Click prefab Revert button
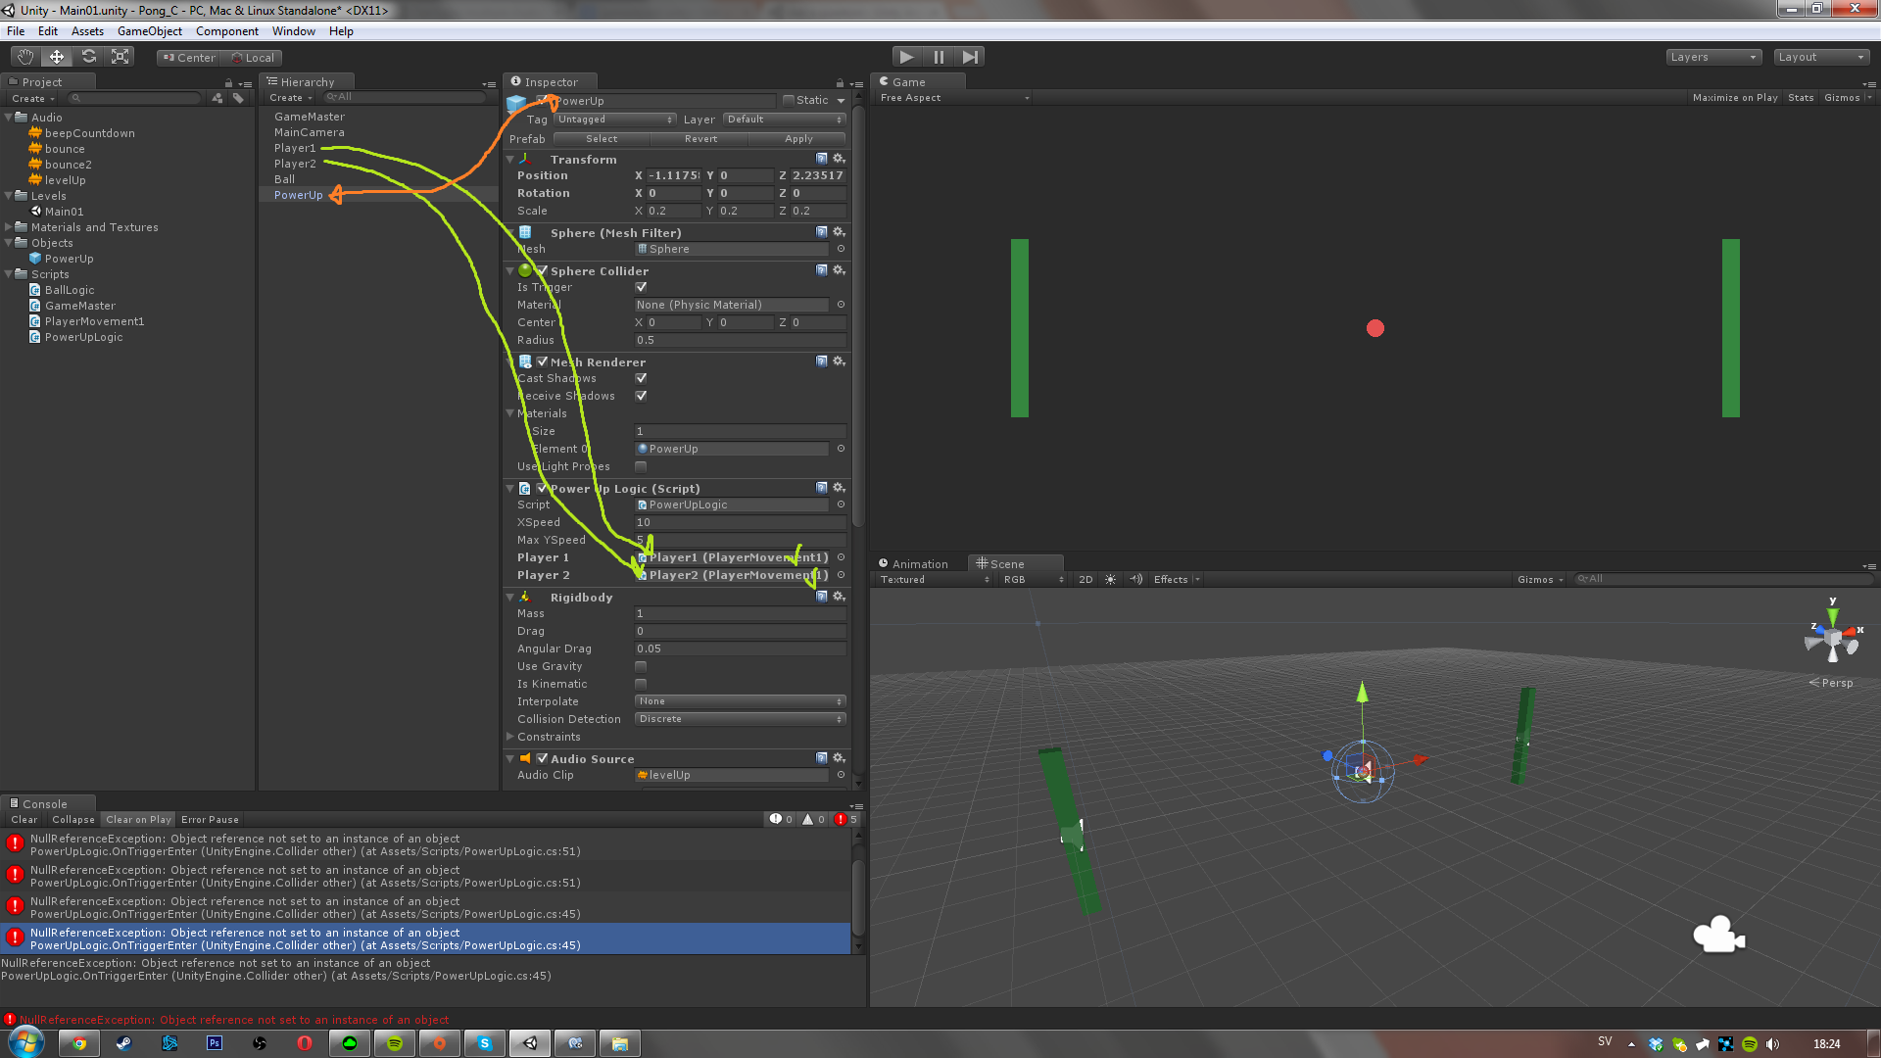The image size is (1881, 1058). tap(700, 139)
